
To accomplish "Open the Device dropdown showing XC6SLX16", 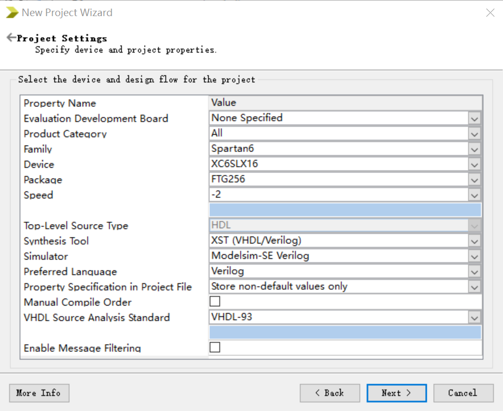I will [x=475, y=164].
